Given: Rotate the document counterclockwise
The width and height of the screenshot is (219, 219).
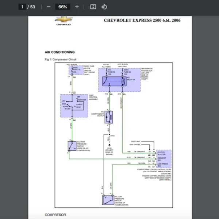Looking at the screenshot, I should 104,7.
